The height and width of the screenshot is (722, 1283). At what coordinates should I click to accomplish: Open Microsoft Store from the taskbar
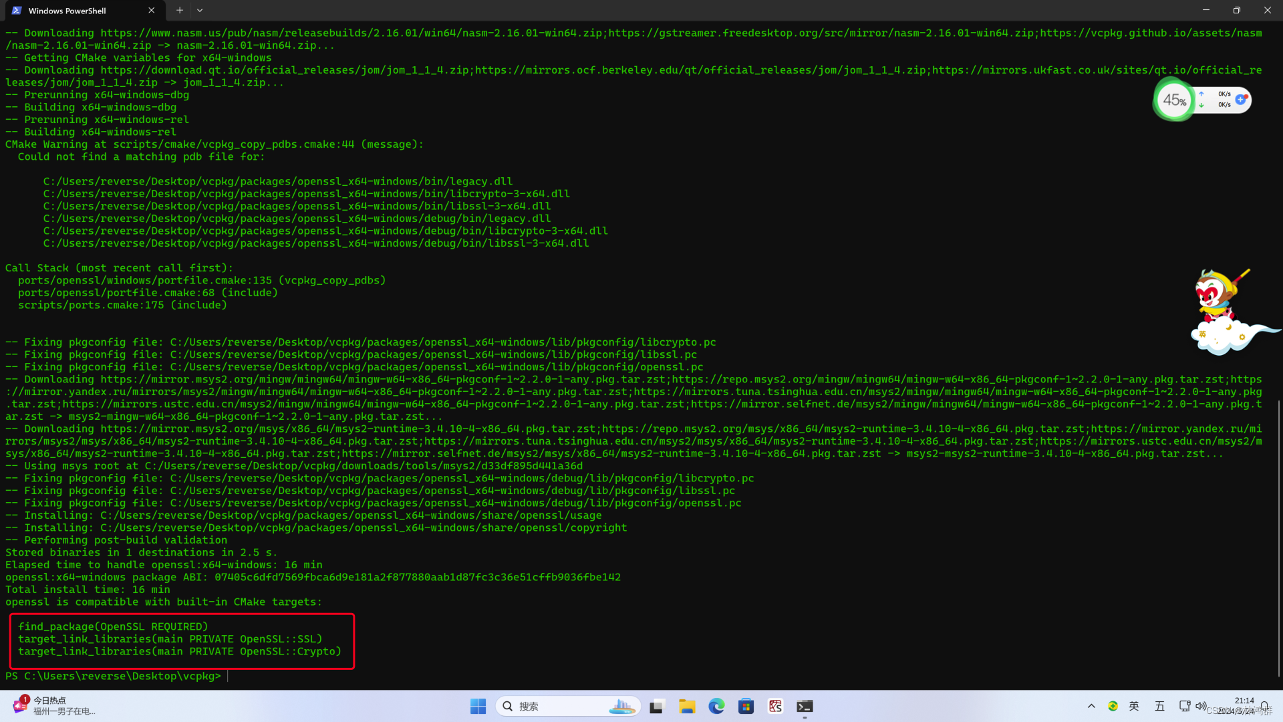746,706
